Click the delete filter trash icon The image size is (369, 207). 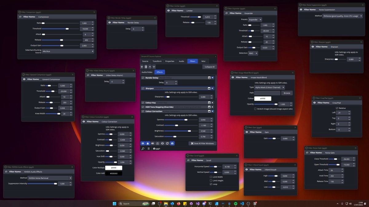(x=146, y=67)
